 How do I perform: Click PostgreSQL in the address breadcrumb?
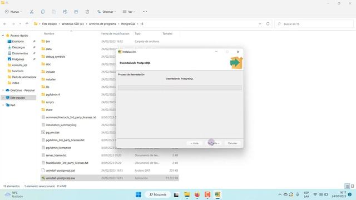pyautogui.click(x=128, y=24)
